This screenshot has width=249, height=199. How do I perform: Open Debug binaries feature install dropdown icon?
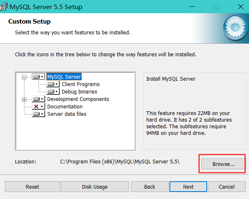click(x=53, y=92)
